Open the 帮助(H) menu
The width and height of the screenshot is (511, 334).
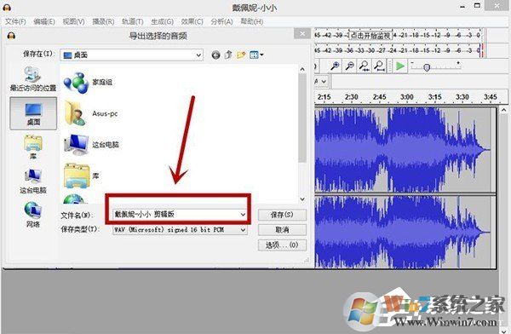[x=251, y=21]
